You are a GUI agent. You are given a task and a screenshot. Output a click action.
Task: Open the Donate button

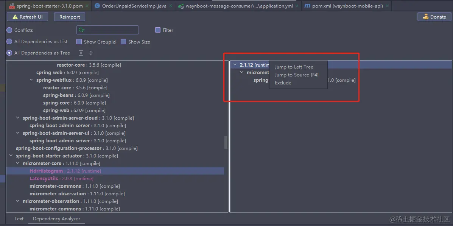coord(434,17)
